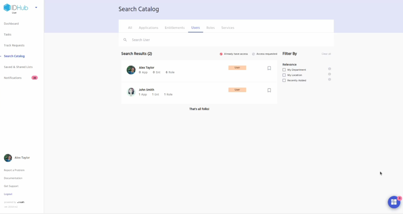Open Notifications from the sidebar

[13, 78]
